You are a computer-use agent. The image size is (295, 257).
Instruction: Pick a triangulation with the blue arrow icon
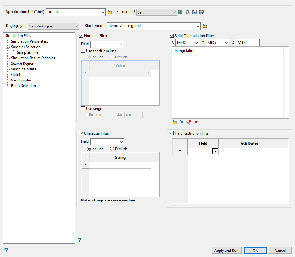point(182,122)
